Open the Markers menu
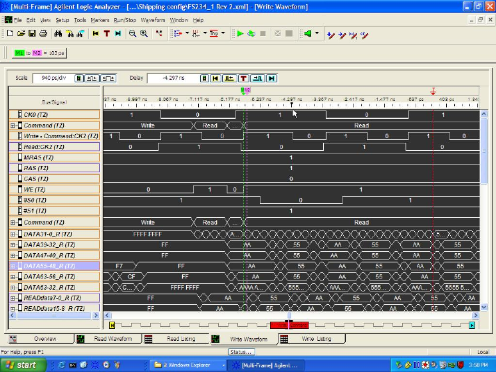Image resolution: width=496 pixels, height=372 pixels. coord(99,20)
